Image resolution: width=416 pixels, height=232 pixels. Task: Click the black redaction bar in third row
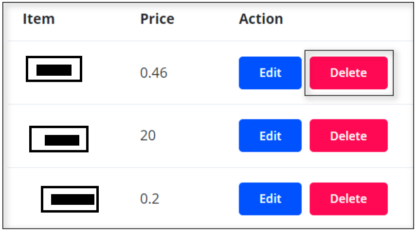(72, 199)
